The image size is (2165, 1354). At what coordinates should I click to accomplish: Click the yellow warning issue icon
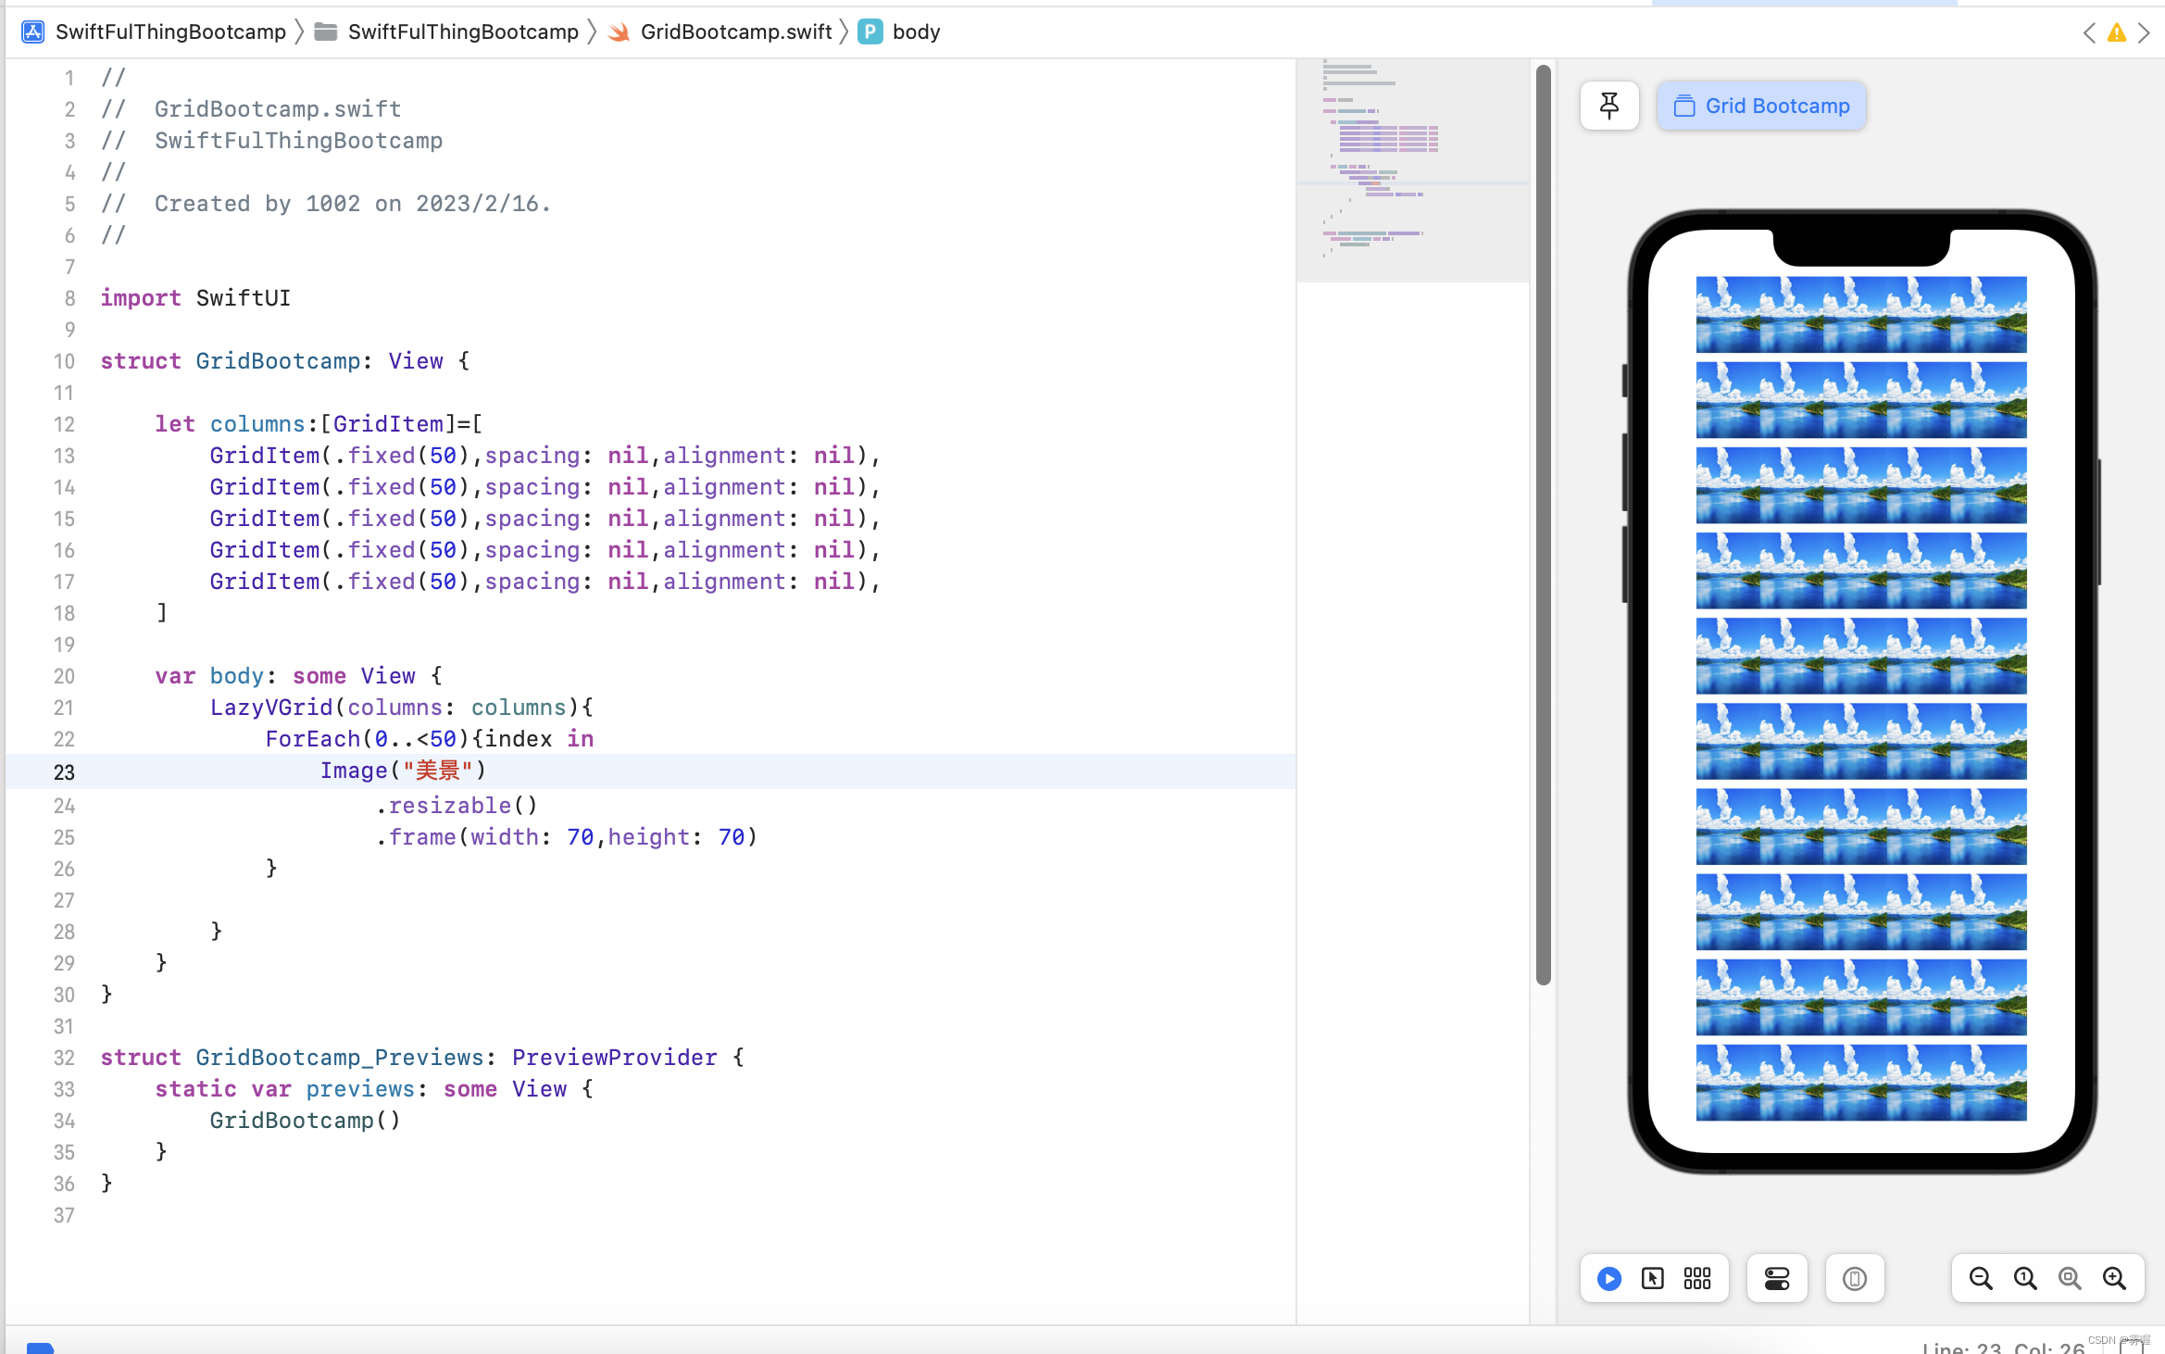click(2117, 33)
